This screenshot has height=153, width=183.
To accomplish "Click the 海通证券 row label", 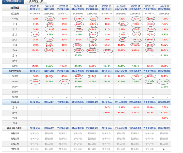I will tap(15, 134).
